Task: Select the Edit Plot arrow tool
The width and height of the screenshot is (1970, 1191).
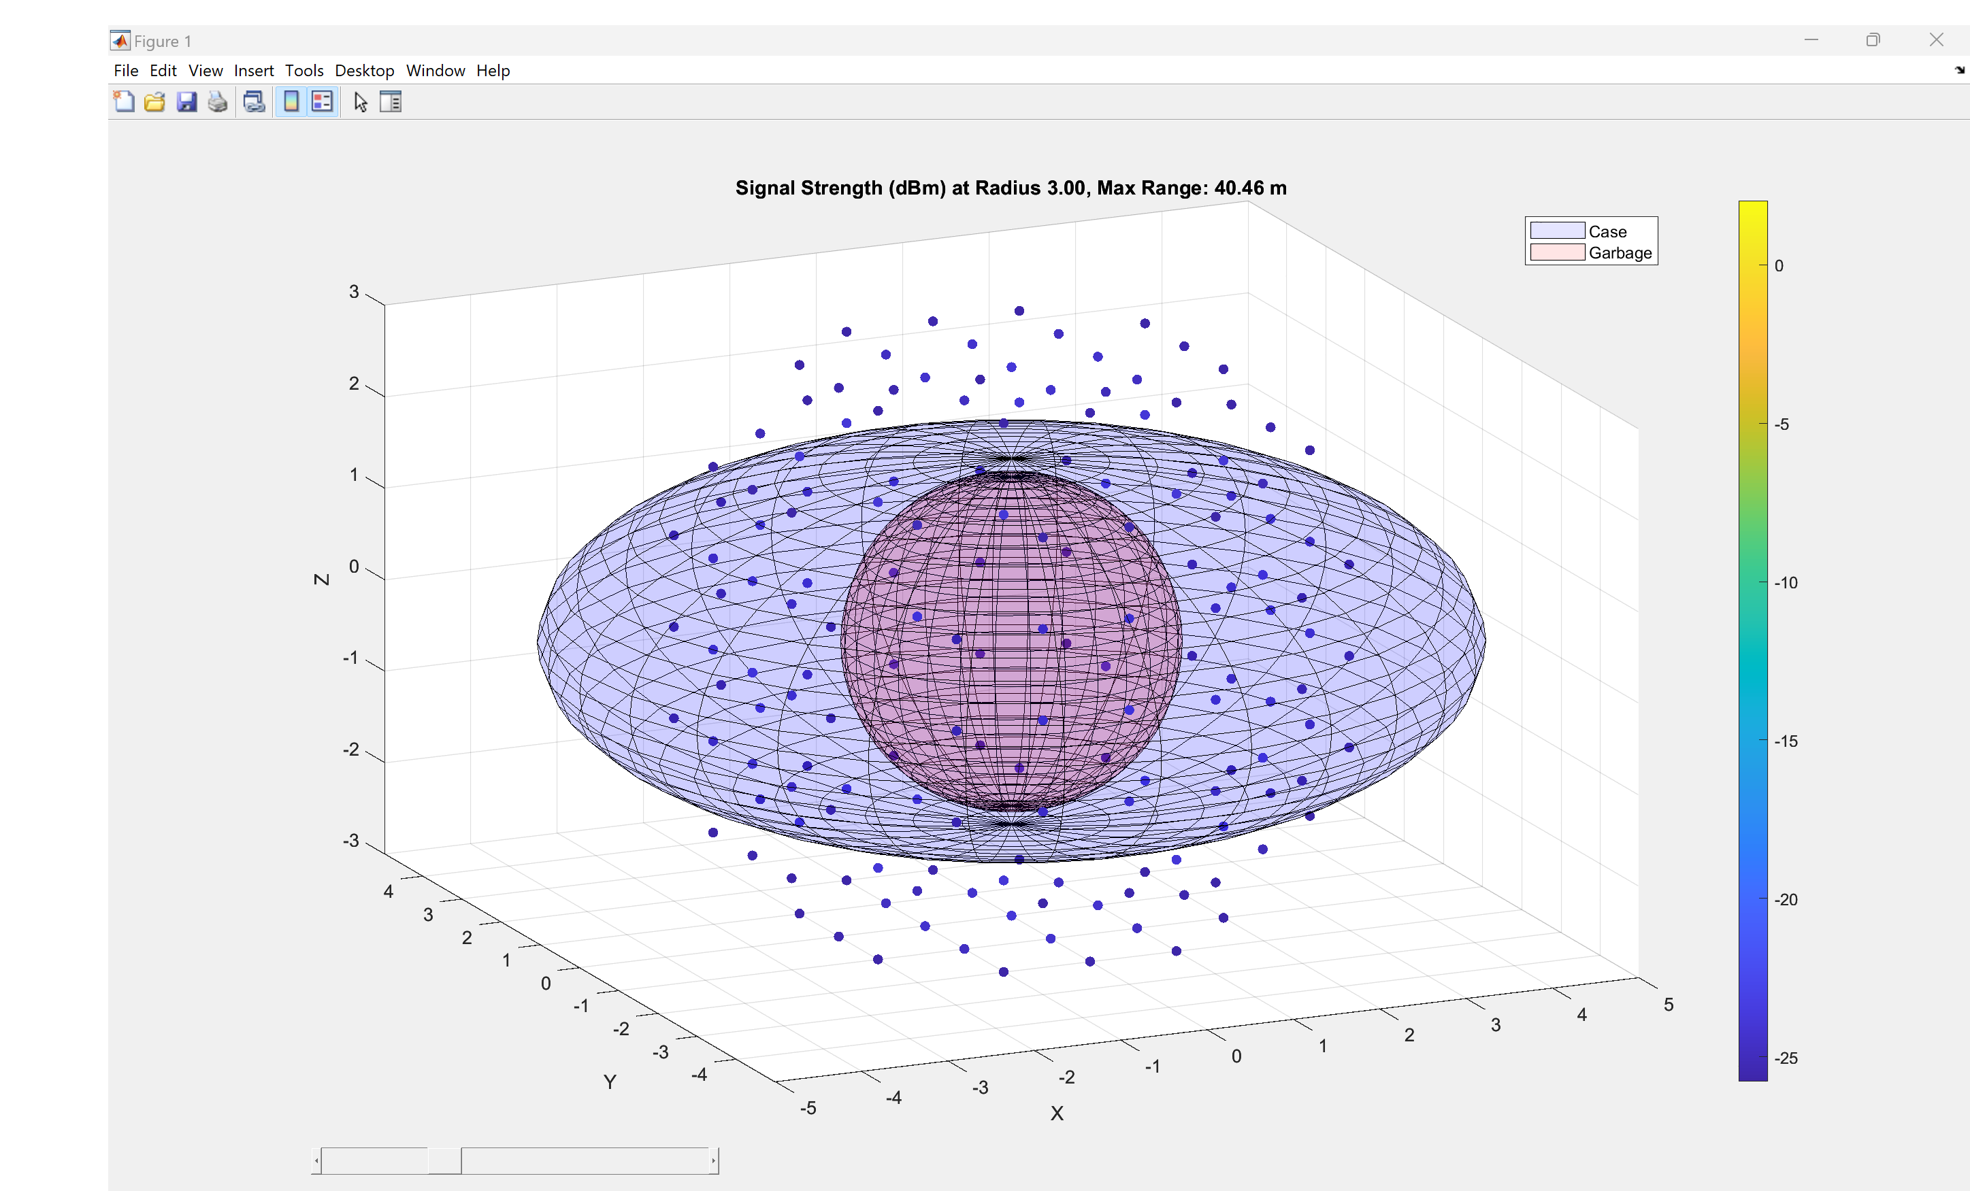Action: [x=361, y=102]
